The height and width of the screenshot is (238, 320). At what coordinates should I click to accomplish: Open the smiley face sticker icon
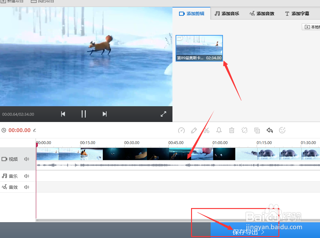pos(282,130)
